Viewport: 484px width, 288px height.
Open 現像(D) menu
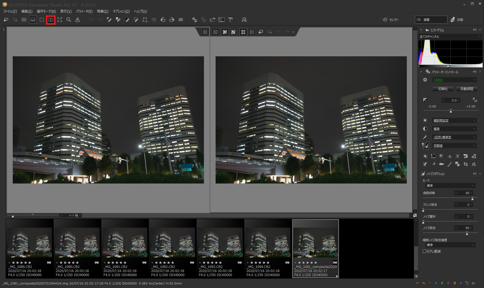click(x=103, y=11)
